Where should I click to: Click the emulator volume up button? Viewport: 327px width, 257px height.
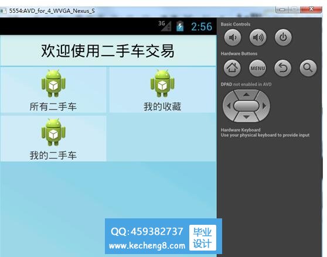point(258,37)
